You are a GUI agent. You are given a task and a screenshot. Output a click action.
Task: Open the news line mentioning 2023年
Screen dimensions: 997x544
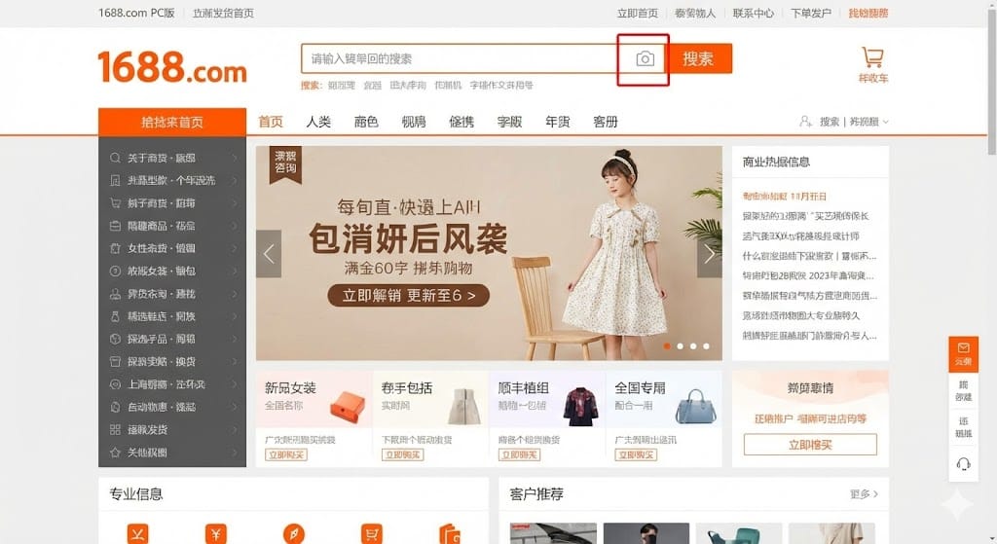(x=807, y=275)
